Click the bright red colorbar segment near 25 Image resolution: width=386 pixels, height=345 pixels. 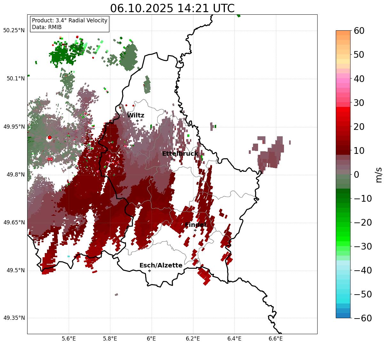(x=343, y=115)
